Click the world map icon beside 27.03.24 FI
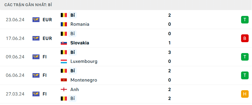The width and height of the screenshot is (252, 105). [36, 94]
